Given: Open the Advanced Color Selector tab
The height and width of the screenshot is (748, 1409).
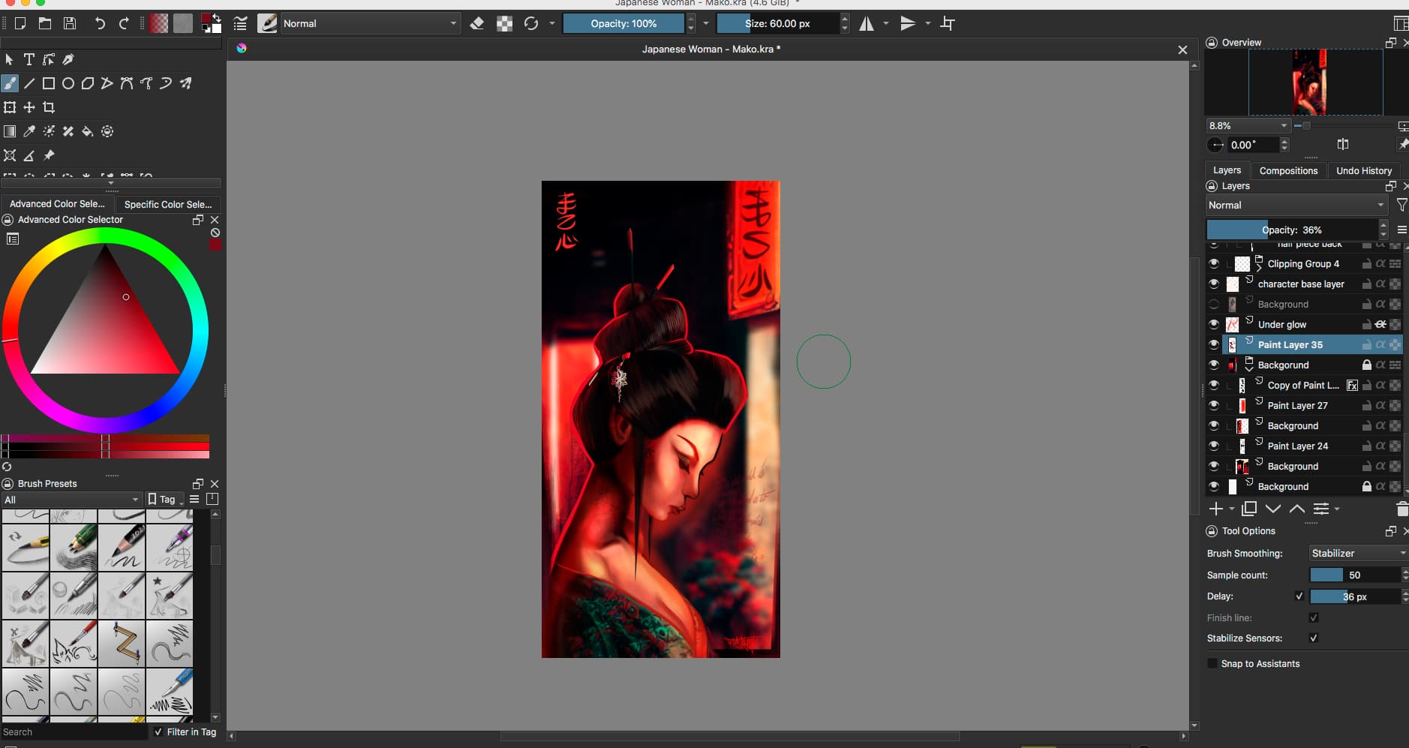Looking at the screenshot, I should tap(58, 203).
